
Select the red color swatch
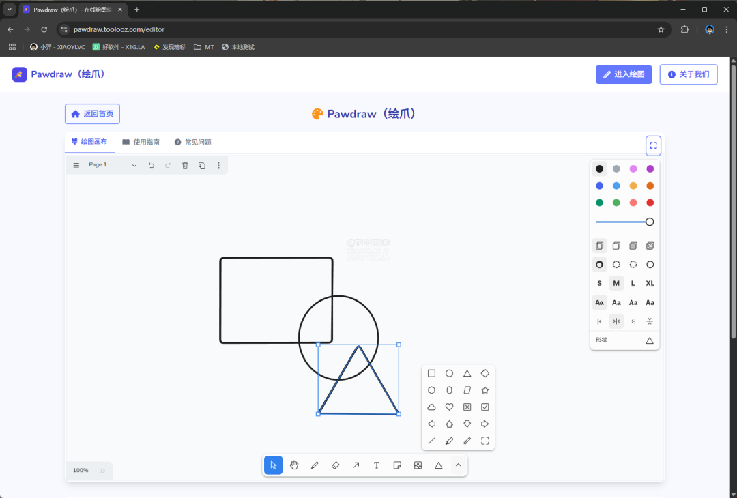(x=650, y=203)
